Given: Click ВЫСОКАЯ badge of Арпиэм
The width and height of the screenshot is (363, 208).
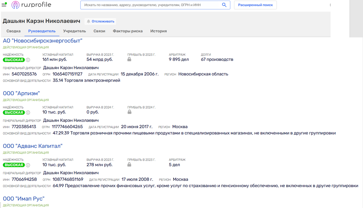Looking at the screenshot, I should click(x=14, y=113).
